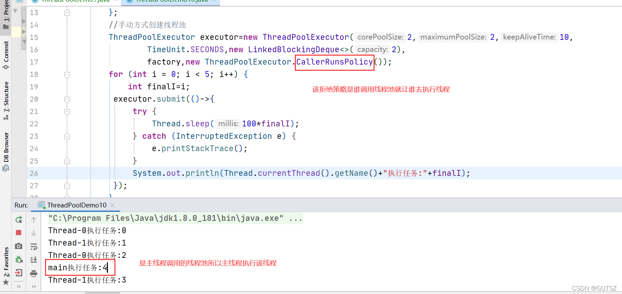
Task: Click the Structure icon in left stripe
Action: click(6, 117)
